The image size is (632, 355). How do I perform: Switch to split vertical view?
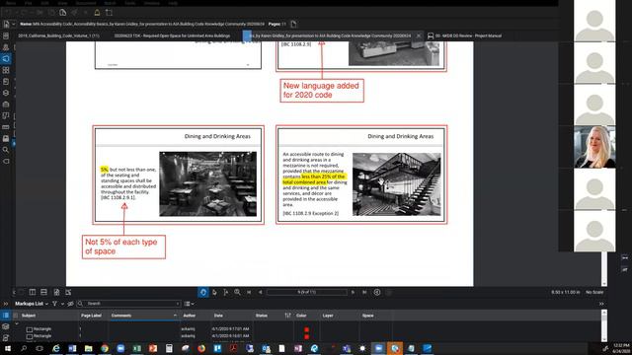pos(33,292)
